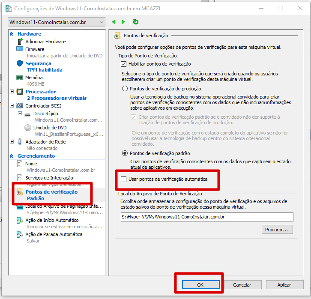Close the settings dialog window

[300, 8]
